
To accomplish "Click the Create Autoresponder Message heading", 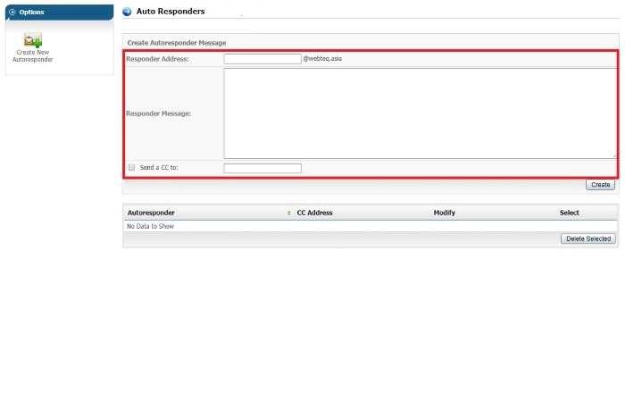I will 177,43.
